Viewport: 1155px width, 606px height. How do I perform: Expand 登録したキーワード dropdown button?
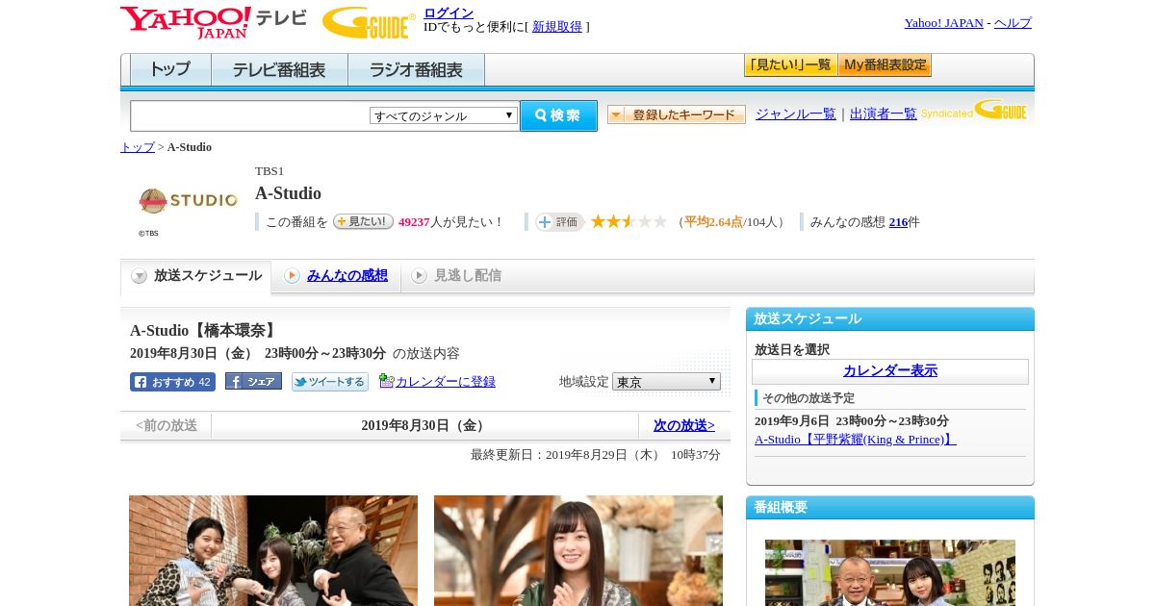[677, 114]
